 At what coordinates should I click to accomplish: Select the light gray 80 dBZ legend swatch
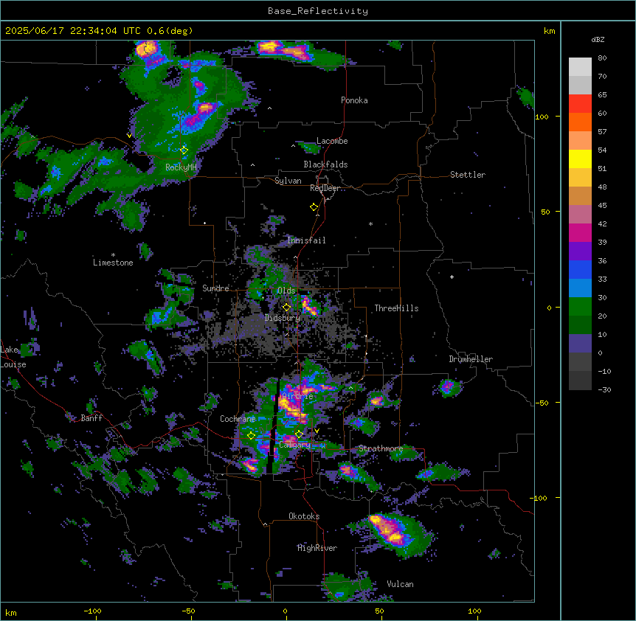click(x=580, y=67)
